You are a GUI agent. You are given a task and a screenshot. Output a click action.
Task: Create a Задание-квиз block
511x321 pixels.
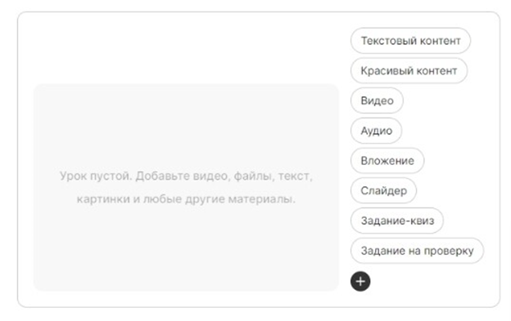click(397, 221)
